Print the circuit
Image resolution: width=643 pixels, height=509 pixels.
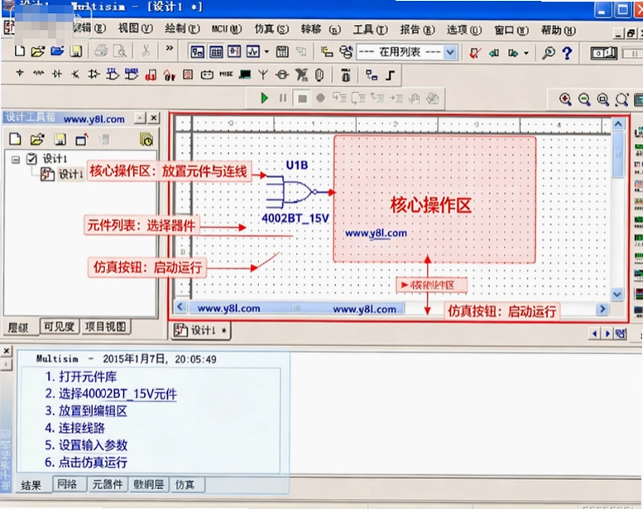point(101,51)
